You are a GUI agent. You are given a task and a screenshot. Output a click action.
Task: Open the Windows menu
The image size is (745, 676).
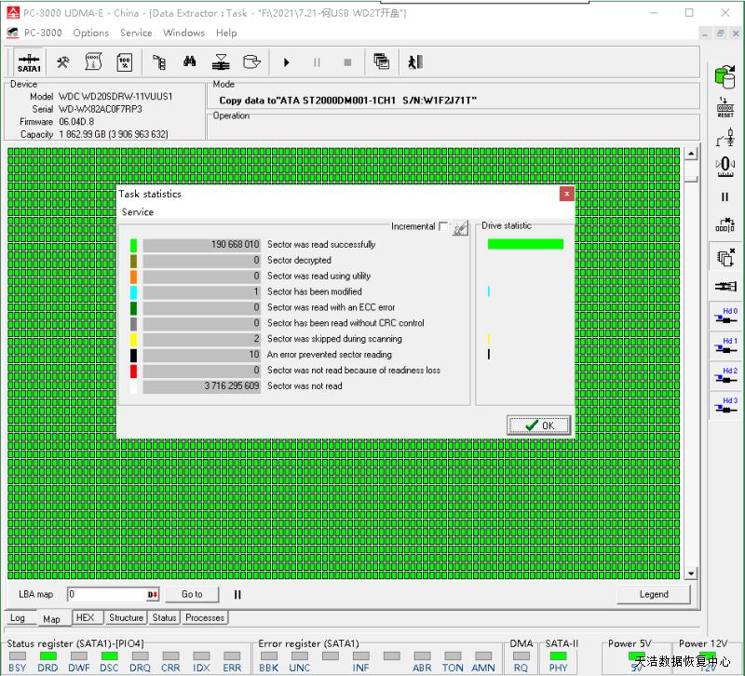(183, 33)
